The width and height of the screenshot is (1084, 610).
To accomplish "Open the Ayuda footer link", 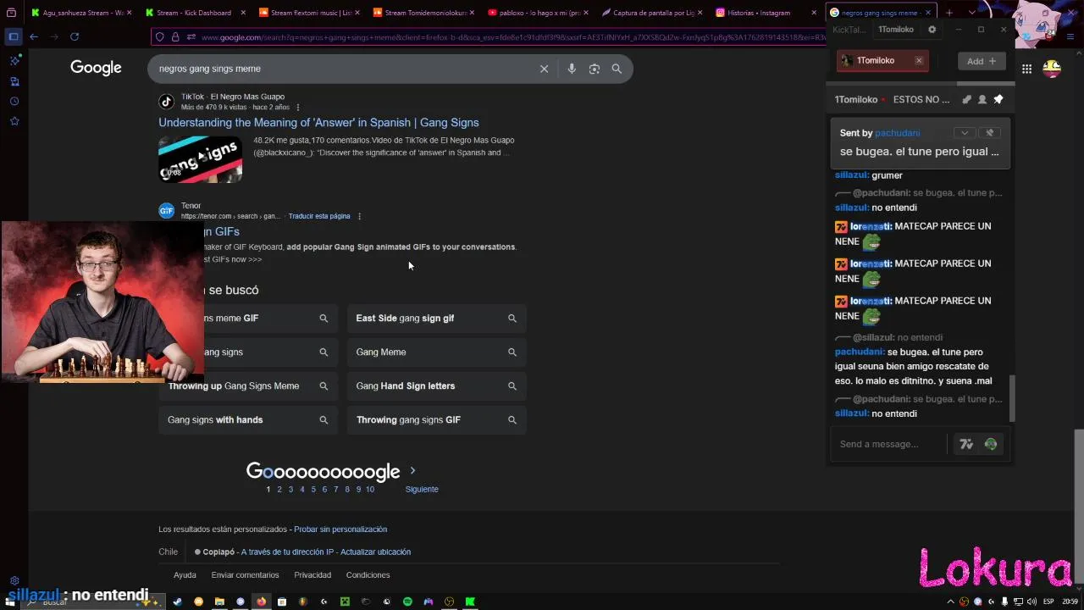I will pos(185,575).
